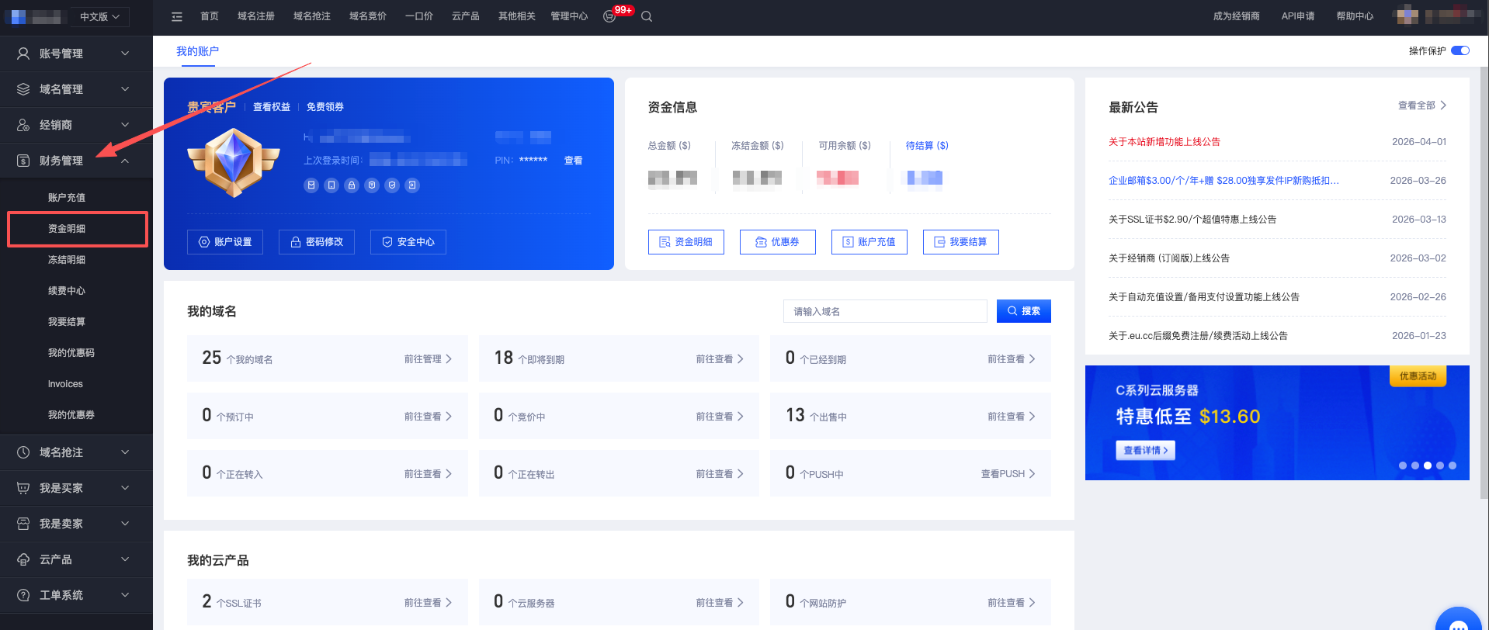The width and height of the screenshot is (1489, 630).
Task: Open the notifications icon with 99+ badge
Action: click(x=610, y=16)
